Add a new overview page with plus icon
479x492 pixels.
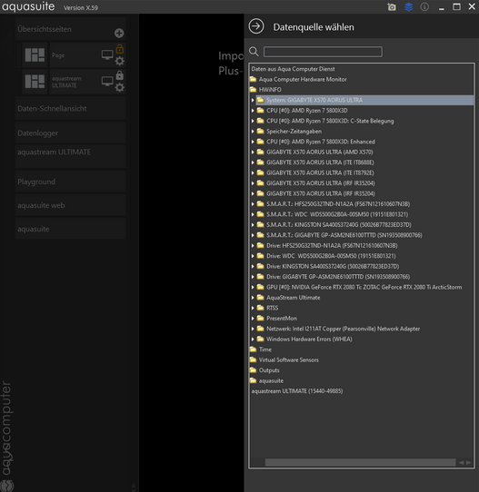pos(119,33)
